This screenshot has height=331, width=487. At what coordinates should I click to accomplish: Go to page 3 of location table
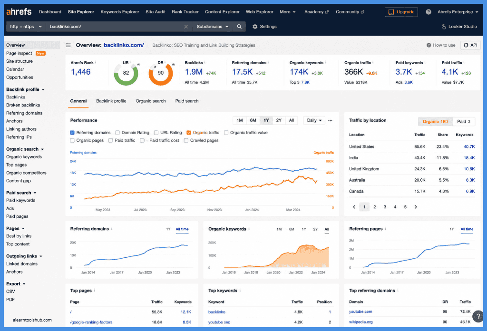[385, 207]
